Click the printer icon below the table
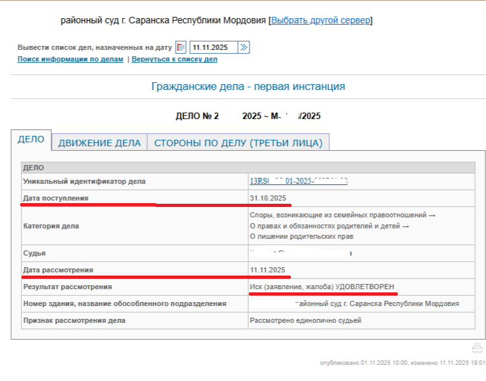This screenshot has height=381, width=486. coord(477,348)
